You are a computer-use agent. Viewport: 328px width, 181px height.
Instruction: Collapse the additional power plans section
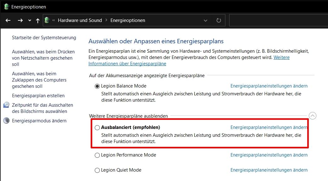pos(313,116)
